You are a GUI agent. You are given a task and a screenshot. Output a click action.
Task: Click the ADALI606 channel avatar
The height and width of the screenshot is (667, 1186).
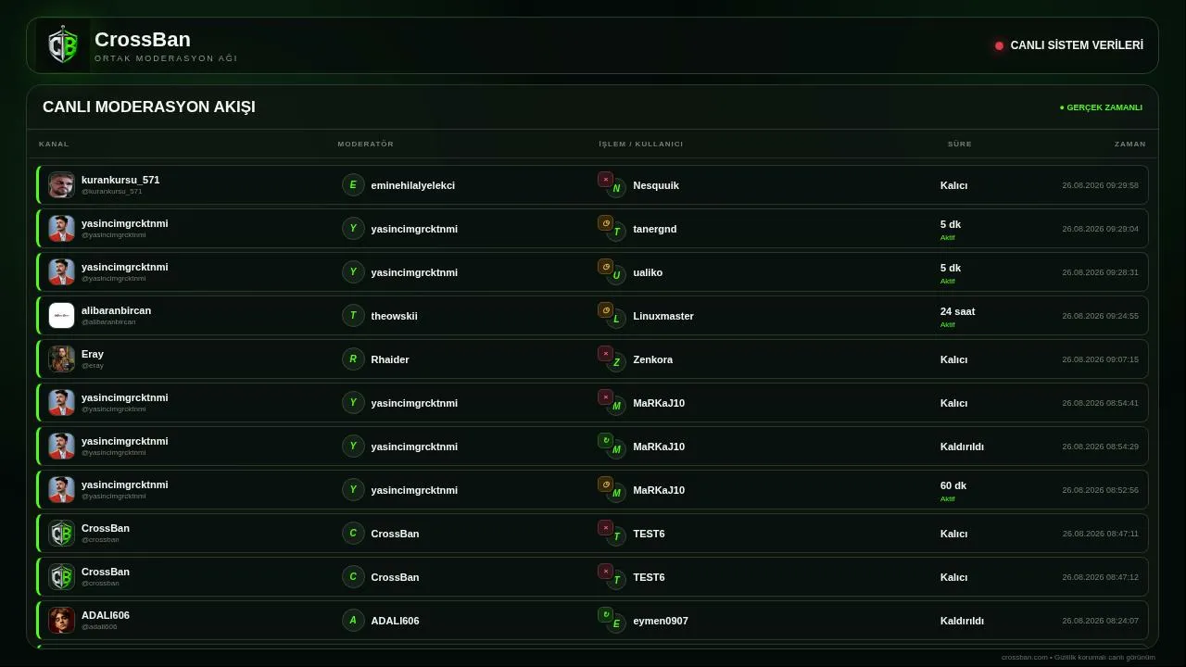coord(61,620)
